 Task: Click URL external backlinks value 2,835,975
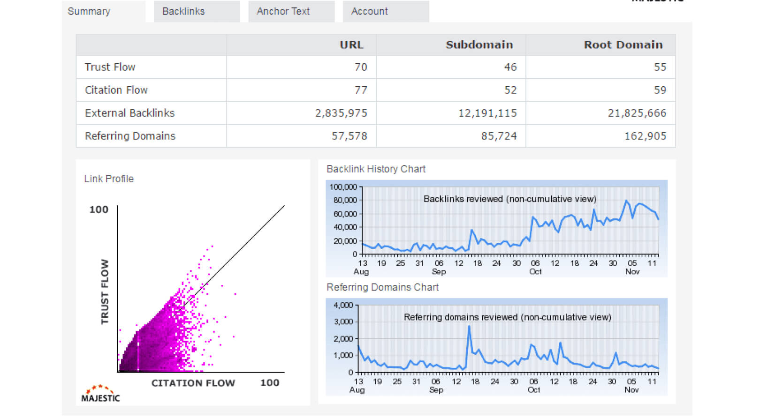point(341,113)
